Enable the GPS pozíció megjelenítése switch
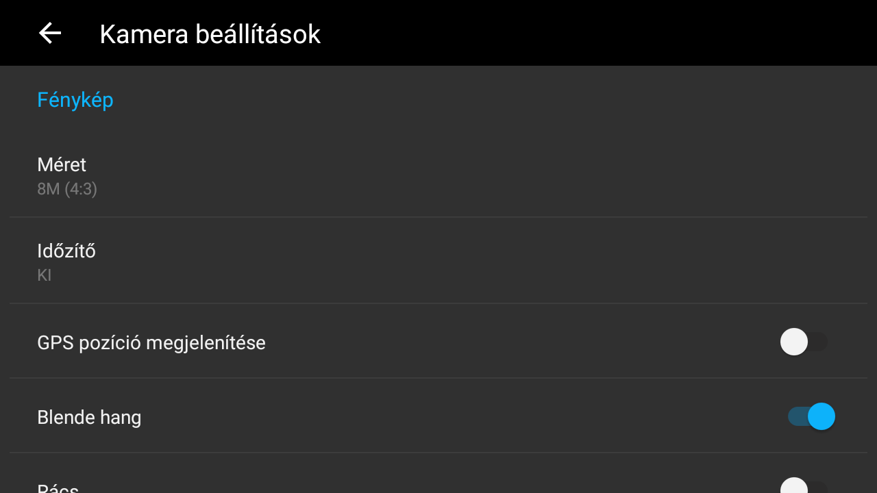 pyautogui.click(x=804, y=342)
